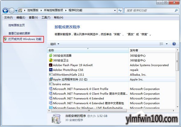Click horizontal scrollbar right arrow
The height and width of the screenshot is (127, 181).
pyautogui.click(x=173, y=111)
